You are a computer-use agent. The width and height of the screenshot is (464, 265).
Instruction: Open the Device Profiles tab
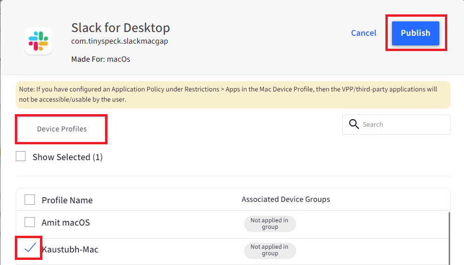61,129
